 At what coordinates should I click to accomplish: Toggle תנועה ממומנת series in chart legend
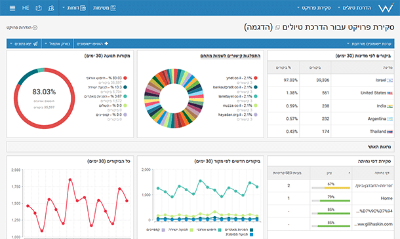pos(239,234)
